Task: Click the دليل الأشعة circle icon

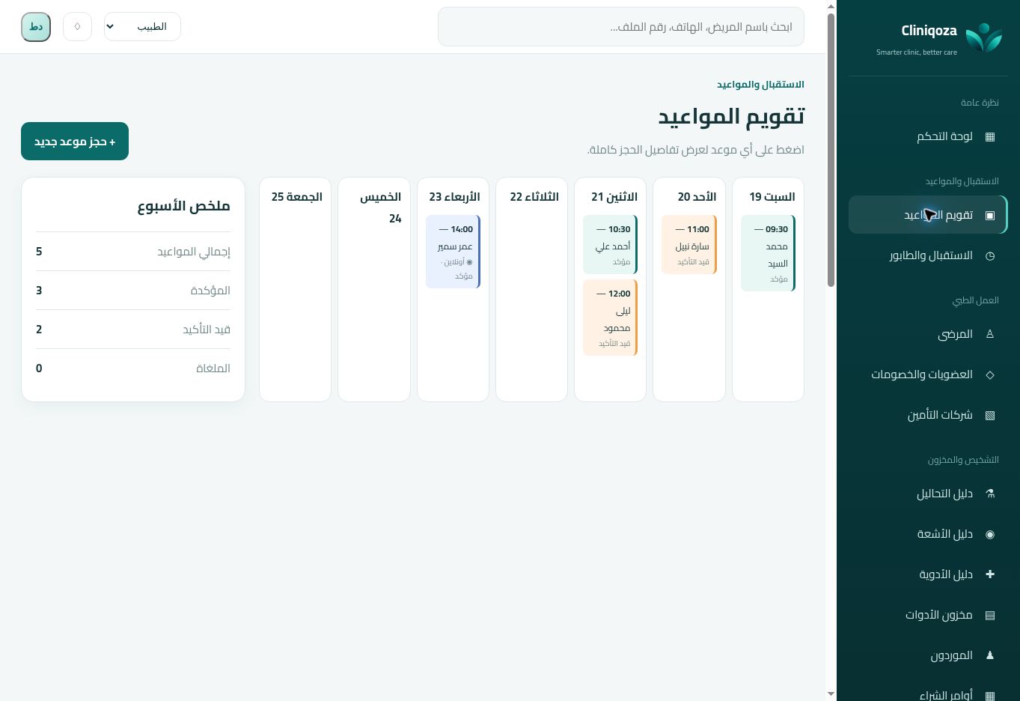Action: click(x=990, y=534)
